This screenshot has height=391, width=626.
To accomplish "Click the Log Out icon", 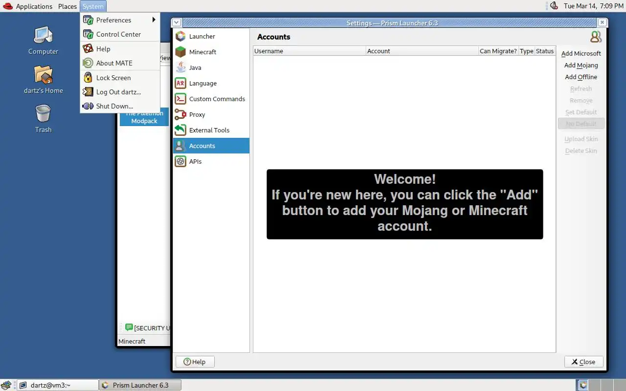I will coord(88,92).
